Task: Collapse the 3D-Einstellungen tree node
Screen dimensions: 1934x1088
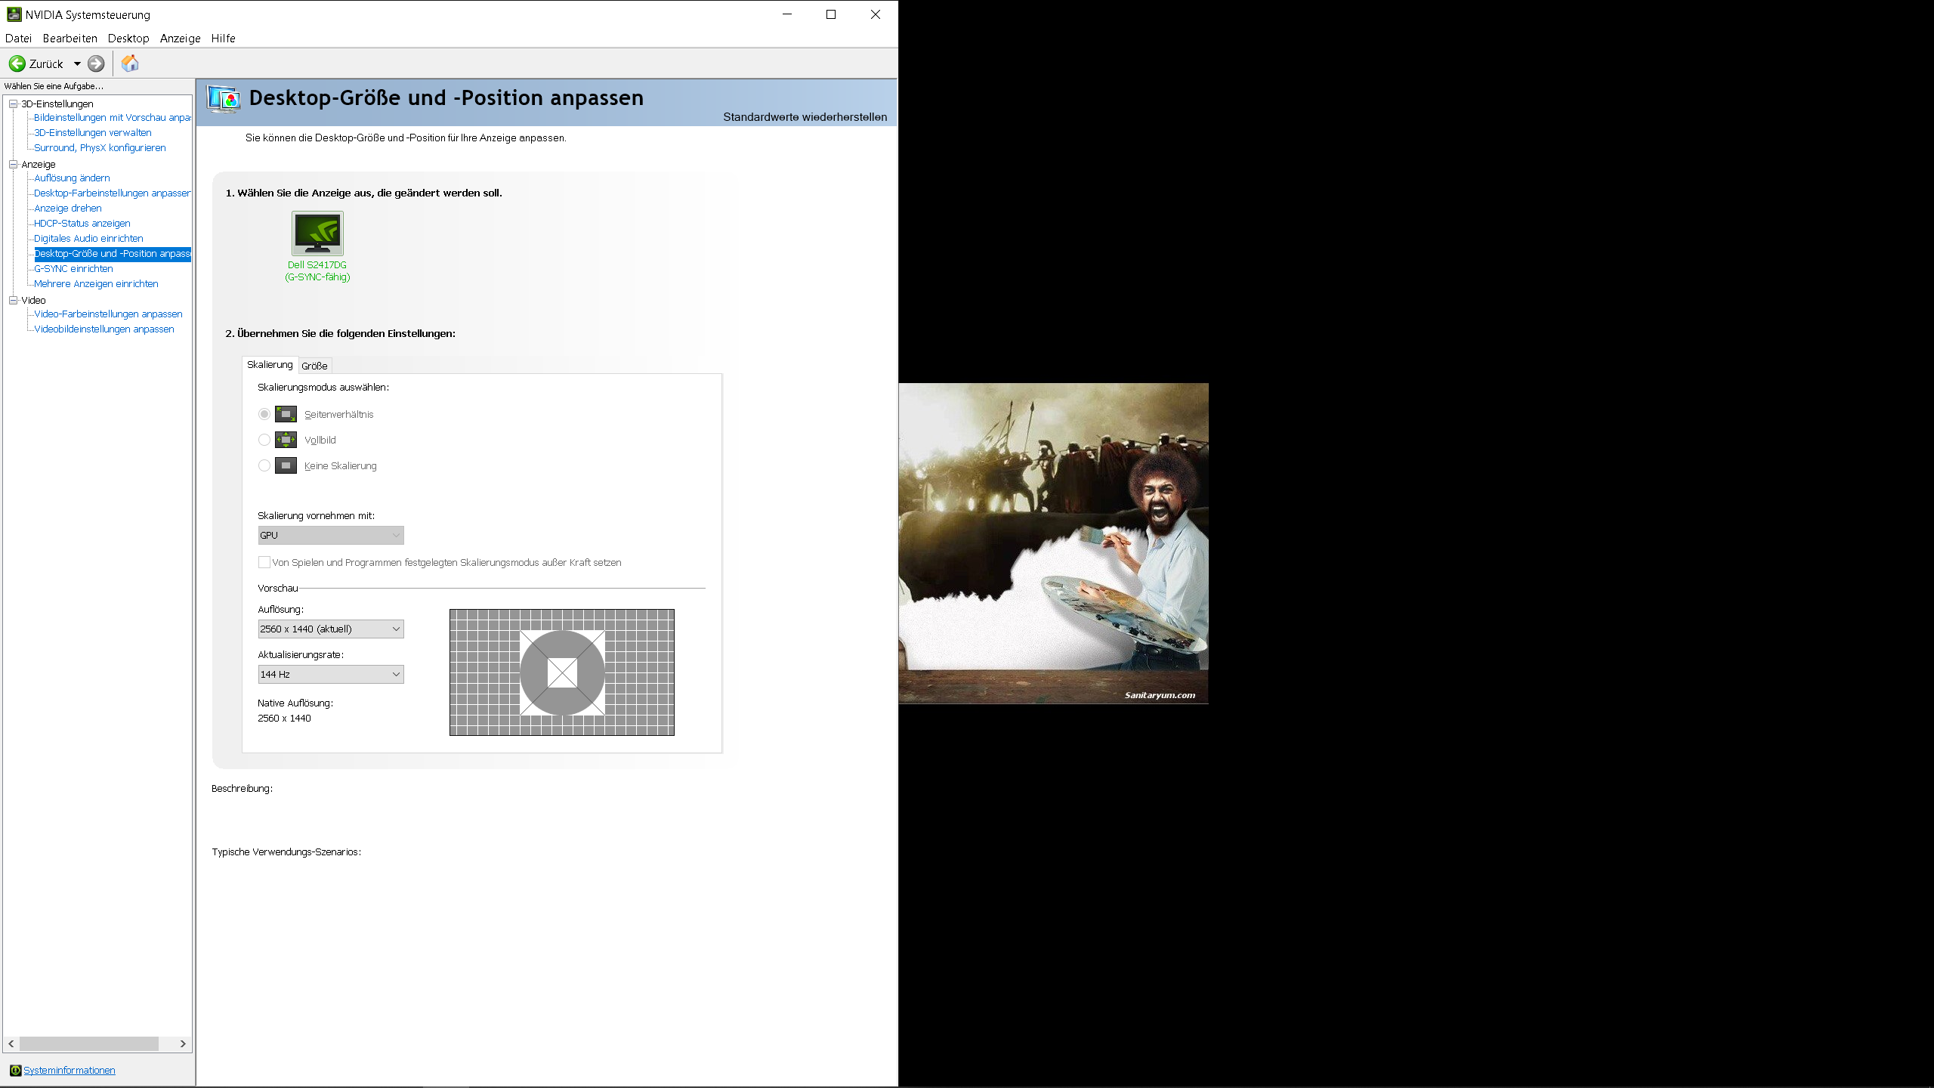Action: [x=13, y=104]
